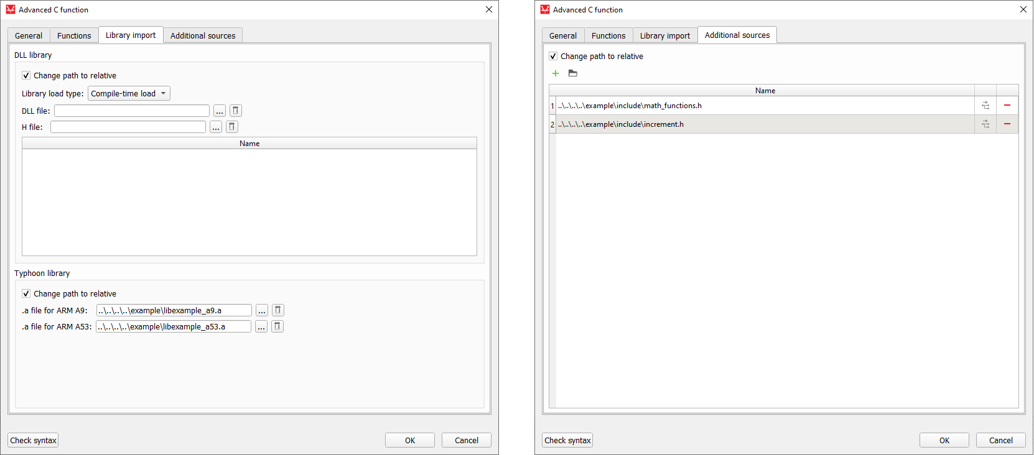Viewport: 1034px width, 455px height.
Task: Browse for DLL file with ellipsis button
Action: [220, 111]
